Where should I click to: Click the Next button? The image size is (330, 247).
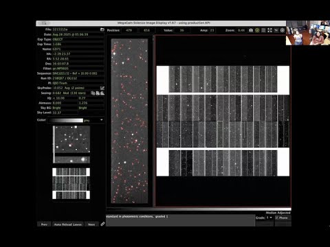click(x=91, y=224)
